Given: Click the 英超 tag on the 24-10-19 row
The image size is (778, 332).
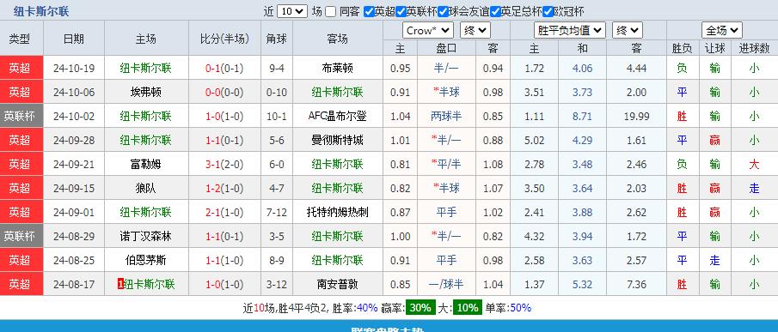Looking at the screenshot, I should (21, 69).
